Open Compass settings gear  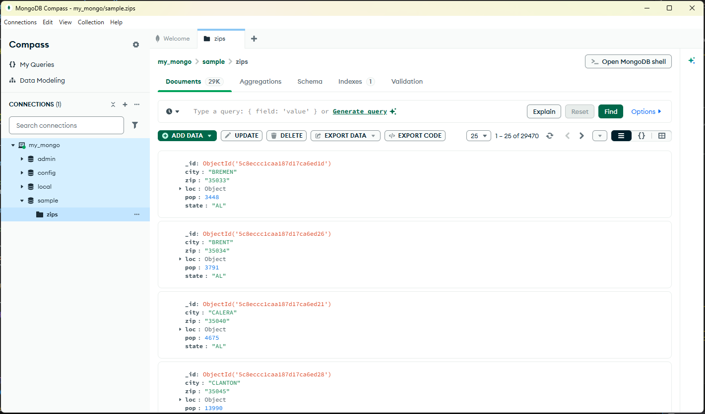[x=136, y=45]
